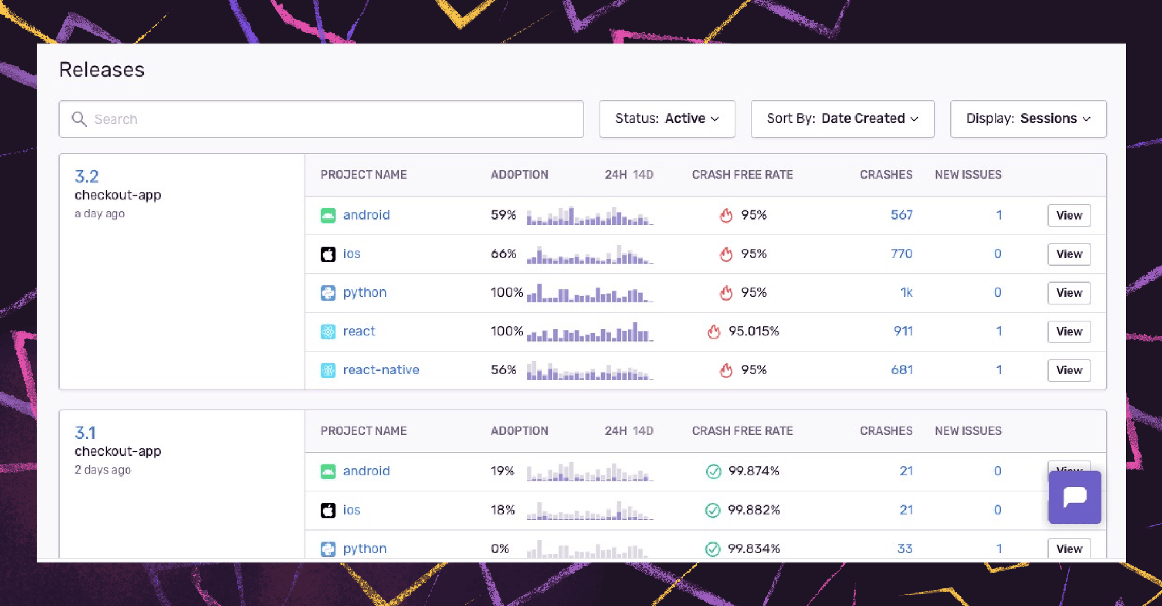The width and height of the screenshot is (1162, 606).
Task: Switch release 3.2 chart to 14D
Action: (643, 175)
